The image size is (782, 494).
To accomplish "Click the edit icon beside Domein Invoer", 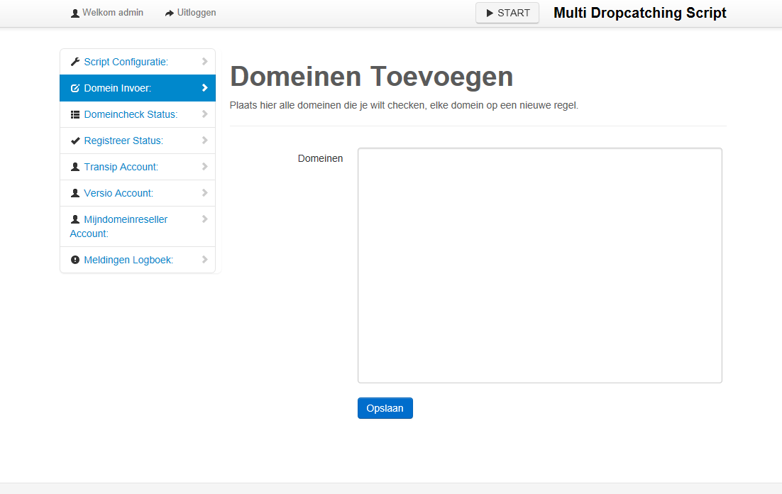I will coord(75,89).
